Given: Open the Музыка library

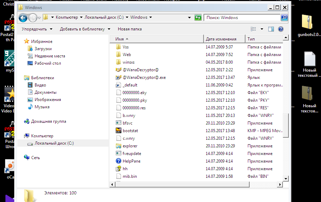Looking at the screenshot, I should point(42,107).
